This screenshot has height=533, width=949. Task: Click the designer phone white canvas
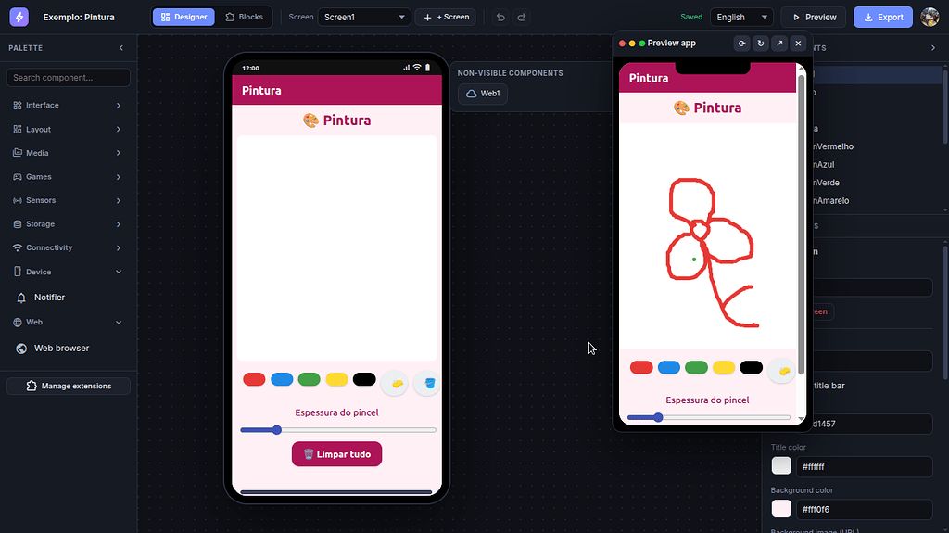coord(336,248)
